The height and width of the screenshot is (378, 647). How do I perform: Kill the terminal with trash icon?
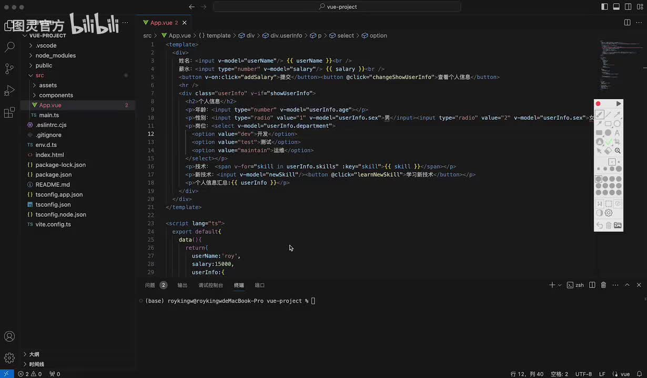pyautogui.click(x=604, y=285)
